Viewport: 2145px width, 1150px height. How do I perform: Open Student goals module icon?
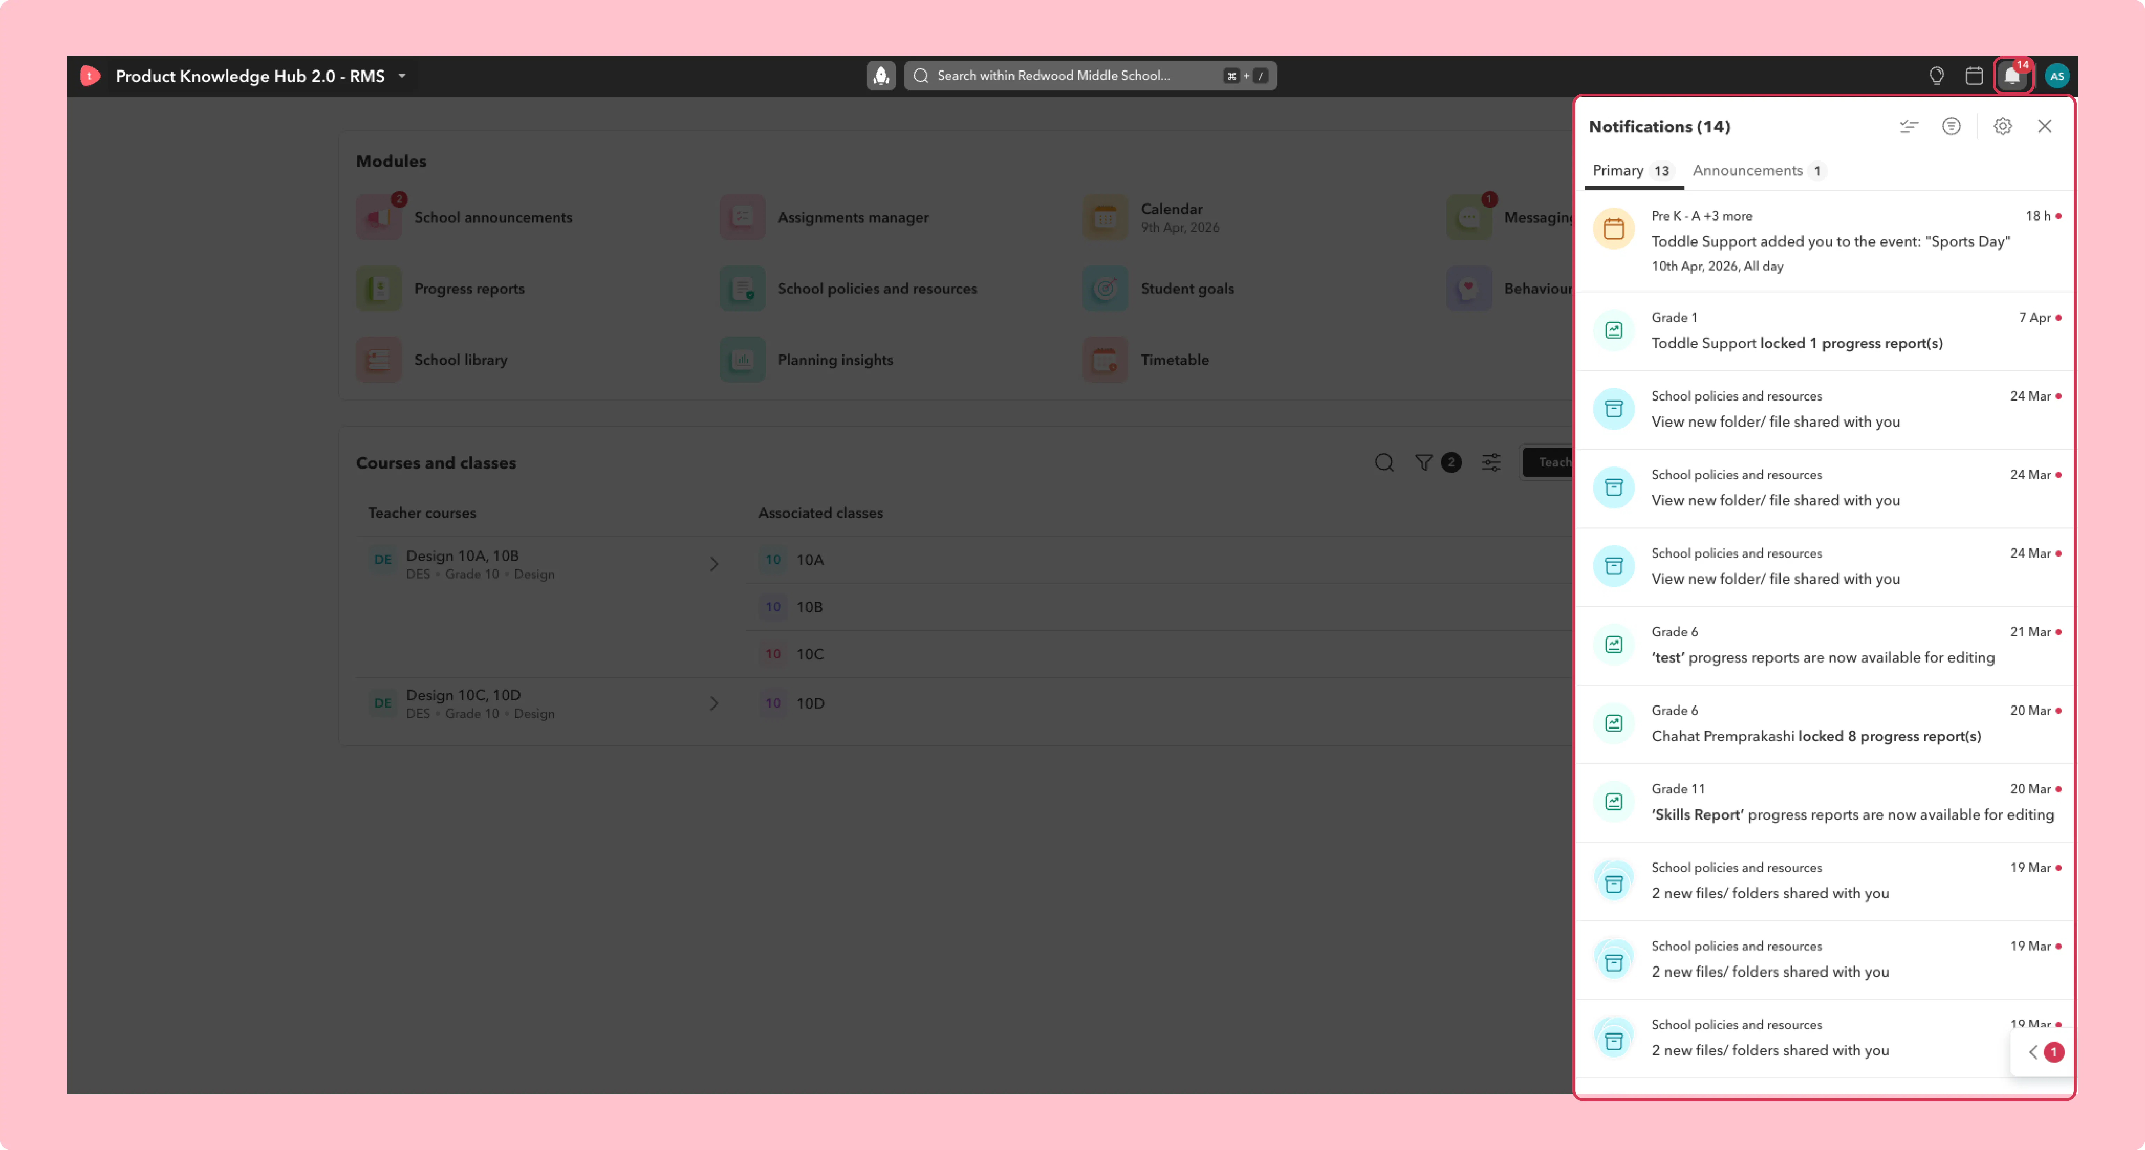click(x=1105, y=289)
